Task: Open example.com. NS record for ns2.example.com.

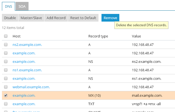Action: click(x=24, y=61)
